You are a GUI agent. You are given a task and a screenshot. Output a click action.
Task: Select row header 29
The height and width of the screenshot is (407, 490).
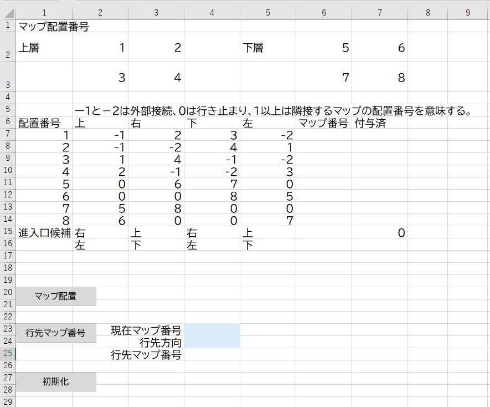[x=8, y=401]
